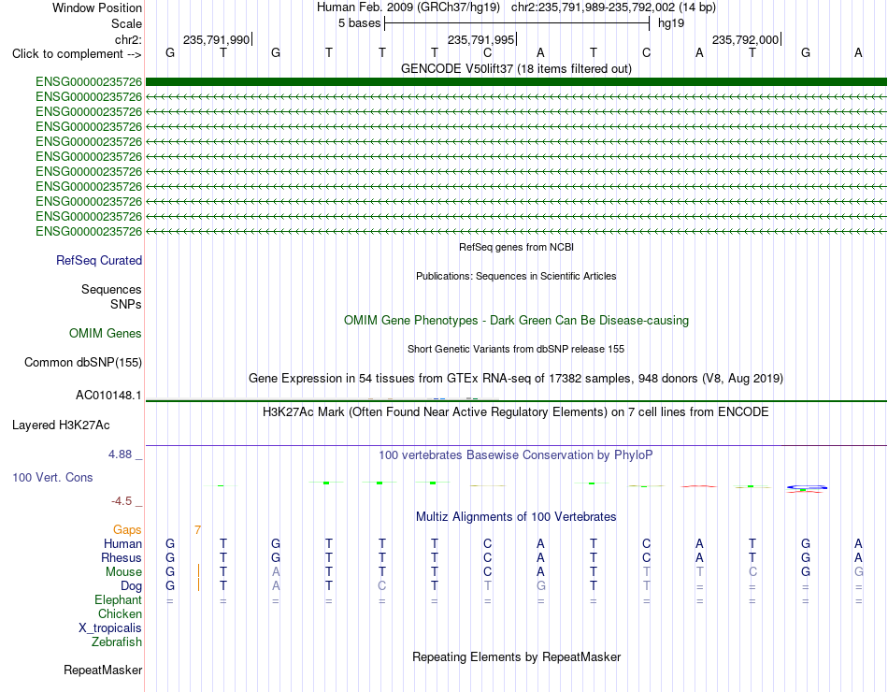Click the blue oval PhyloP conservation mark

click(807, 487)
